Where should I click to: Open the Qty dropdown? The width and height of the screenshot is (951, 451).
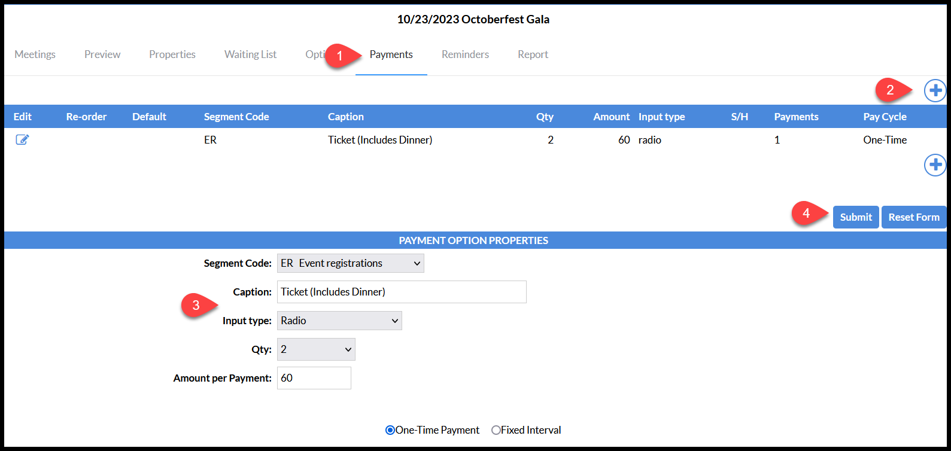[x=316, y=349]
